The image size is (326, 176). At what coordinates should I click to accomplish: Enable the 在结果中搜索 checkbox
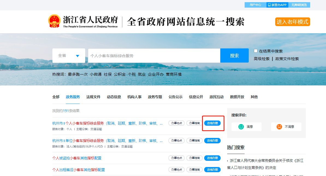point(256,51)
